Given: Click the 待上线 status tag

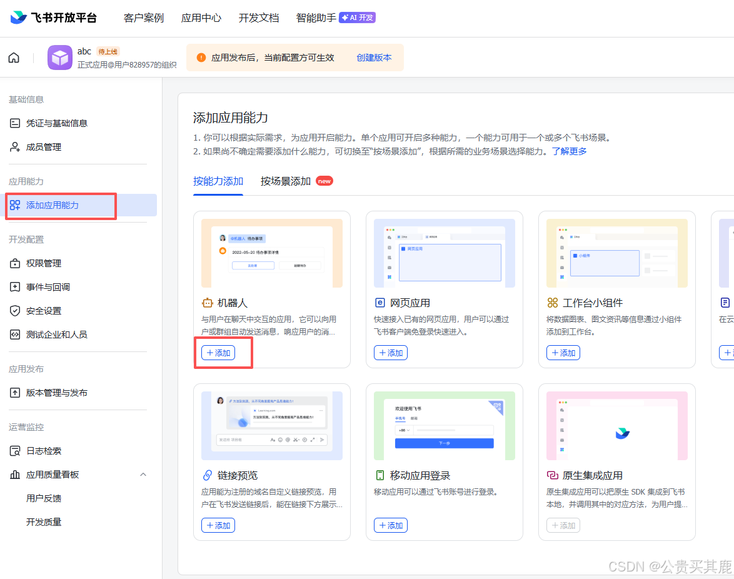Looking at the screenshot, I should click(x=108, y=51).
